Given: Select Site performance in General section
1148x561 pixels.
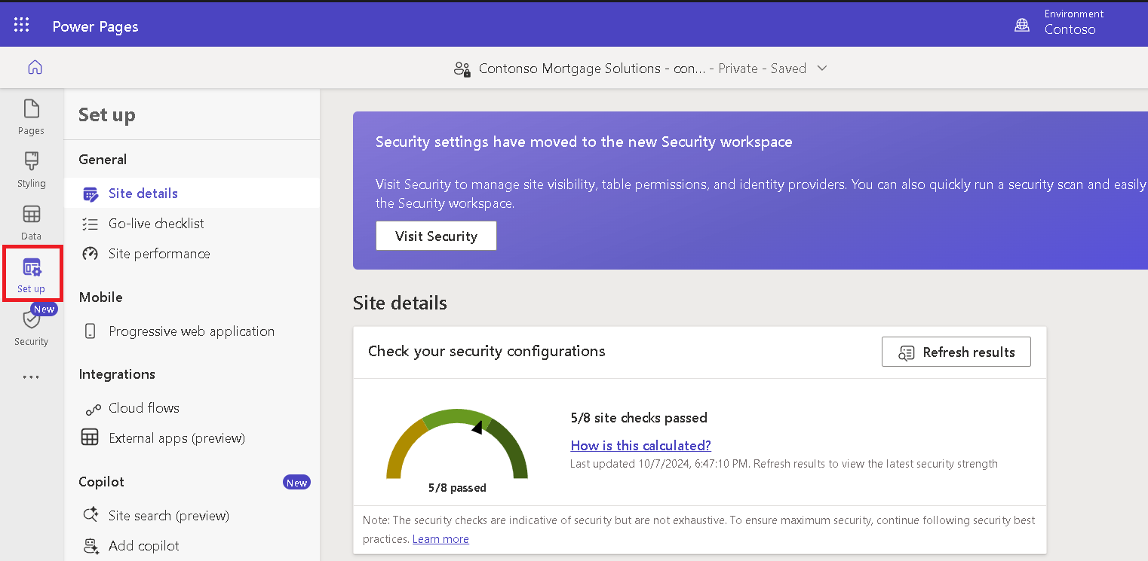Looking at the screenshot, I should (159, 254).
